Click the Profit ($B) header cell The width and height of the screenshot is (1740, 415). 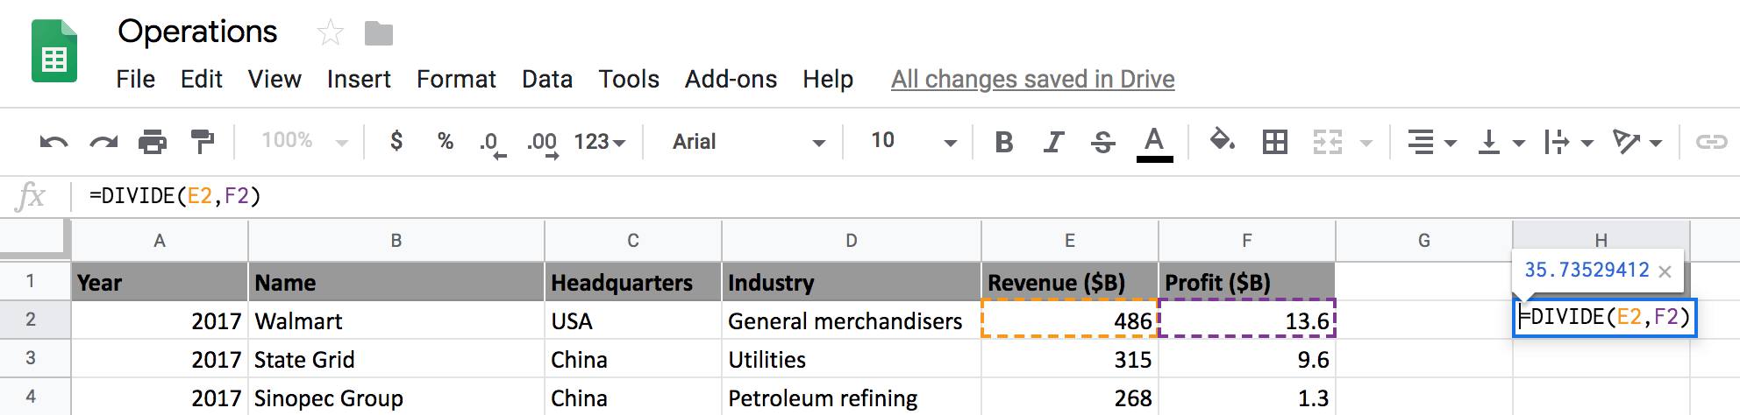tap(1247, 282)
